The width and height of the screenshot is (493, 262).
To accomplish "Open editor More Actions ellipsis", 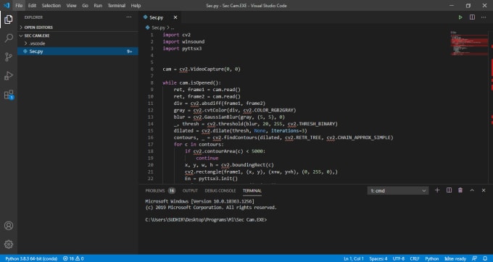I will click(x=484, y=17).
